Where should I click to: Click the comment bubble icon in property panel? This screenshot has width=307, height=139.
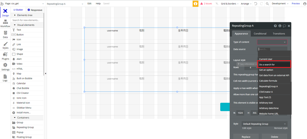[x=284, y=26]
